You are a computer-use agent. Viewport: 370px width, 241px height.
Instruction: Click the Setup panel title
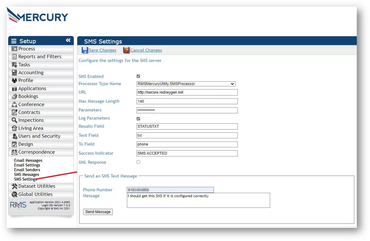[28, 41]
